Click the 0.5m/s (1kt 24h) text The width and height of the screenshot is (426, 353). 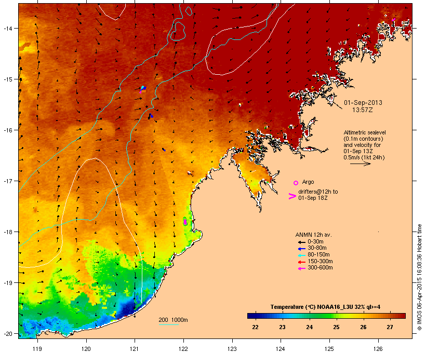coord(364,157)
